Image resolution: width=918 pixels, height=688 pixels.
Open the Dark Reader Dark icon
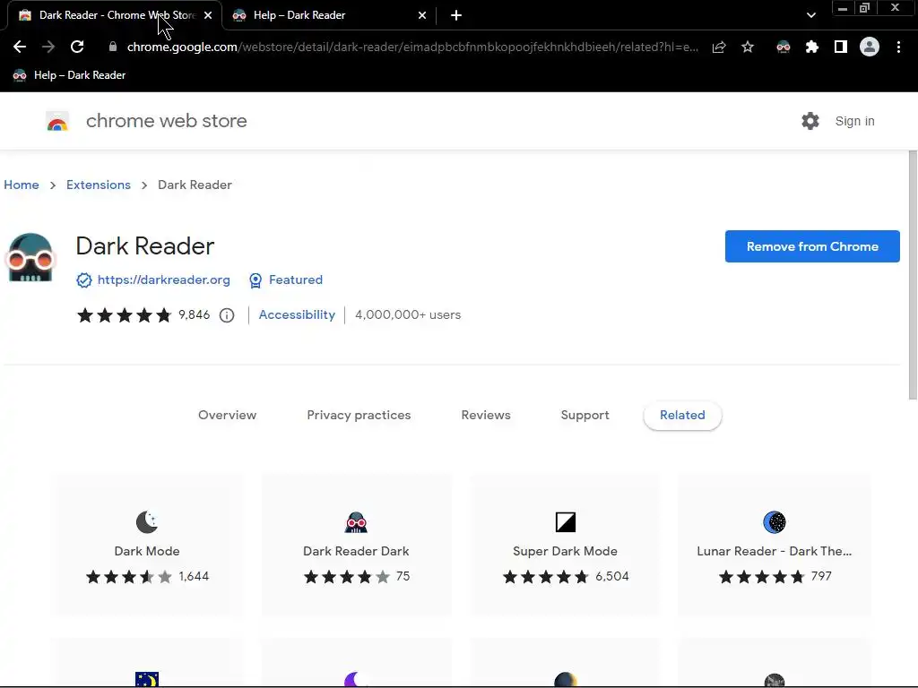pyautogui.click(x=356, y=522)
